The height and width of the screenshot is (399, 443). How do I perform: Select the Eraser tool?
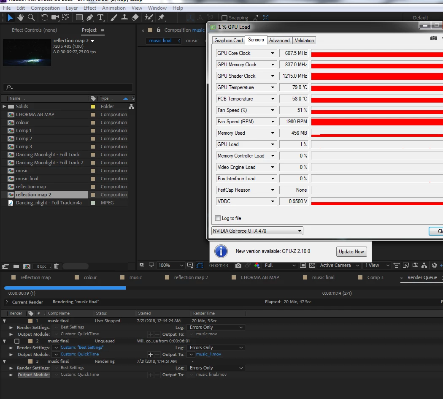(x=135, y=18)
